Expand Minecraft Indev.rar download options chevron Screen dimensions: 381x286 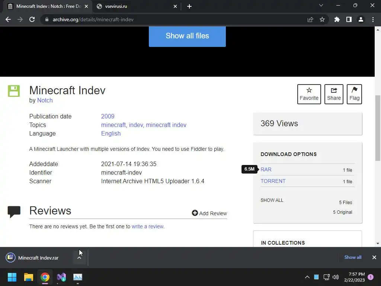[79, 258]
